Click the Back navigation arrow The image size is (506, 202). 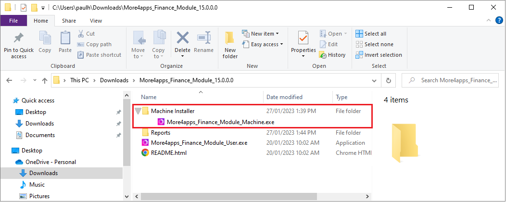[9, 80]
